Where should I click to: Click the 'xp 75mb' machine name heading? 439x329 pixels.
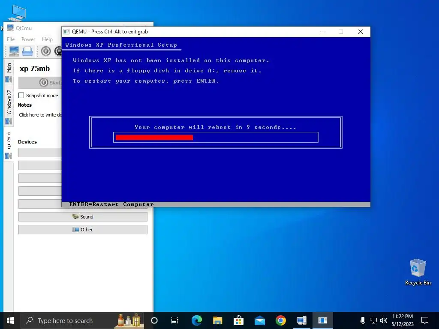coord(35,69)
